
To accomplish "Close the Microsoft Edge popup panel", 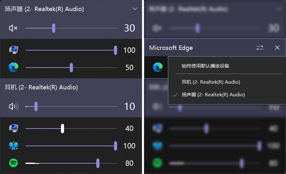I will 277,48.
